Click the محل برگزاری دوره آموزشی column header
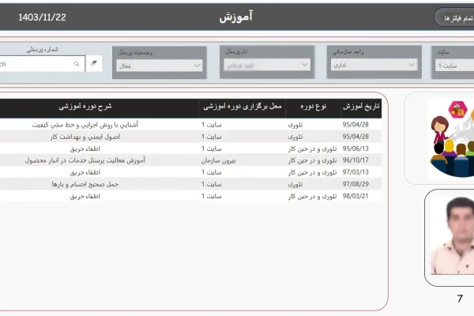 (x=243, y=107)
